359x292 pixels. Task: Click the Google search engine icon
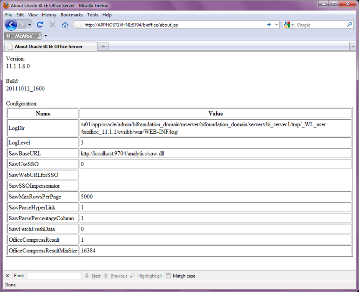click(287, 25)
